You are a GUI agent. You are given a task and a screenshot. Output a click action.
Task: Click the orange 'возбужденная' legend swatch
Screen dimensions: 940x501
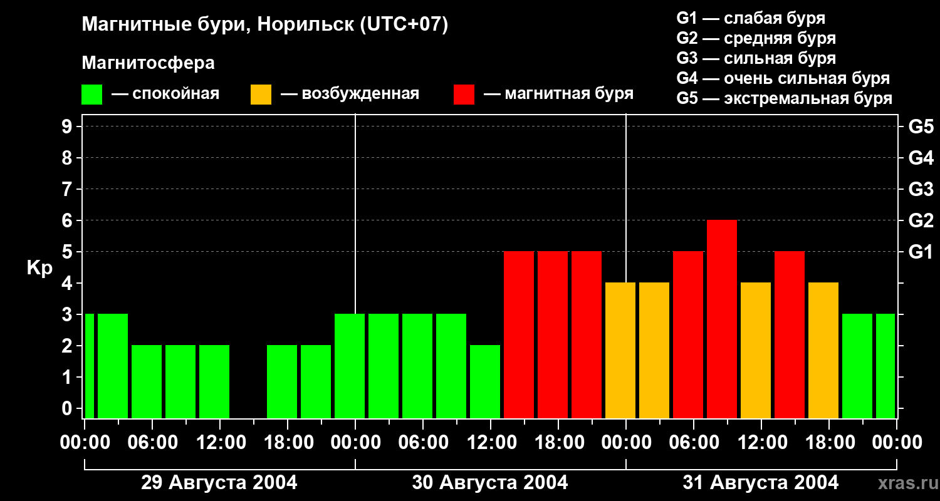(261, 95)
